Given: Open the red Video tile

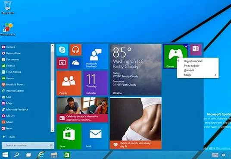Looking at the screenshot, I should (x=62, y=63).
